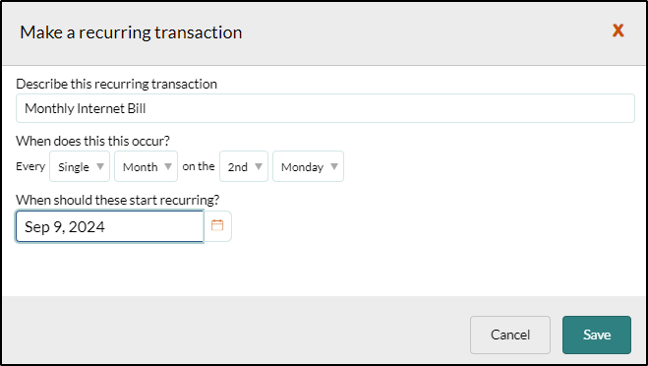Click the arrow beside Single
This screenshot has width=648, height=366.
tap(100, 166)
